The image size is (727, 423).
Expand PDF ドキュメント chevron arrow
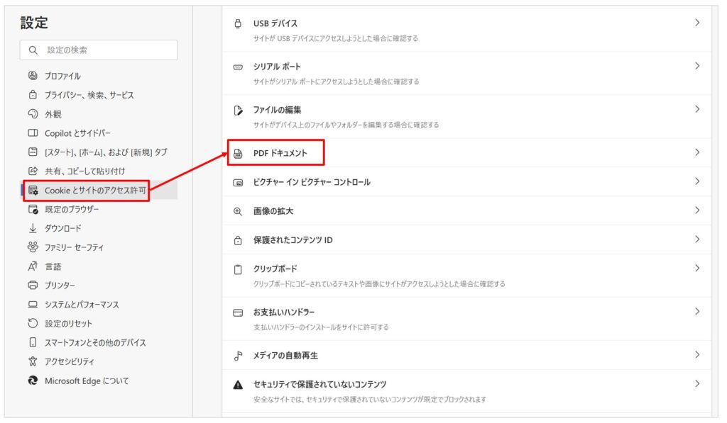pos(697,152)
